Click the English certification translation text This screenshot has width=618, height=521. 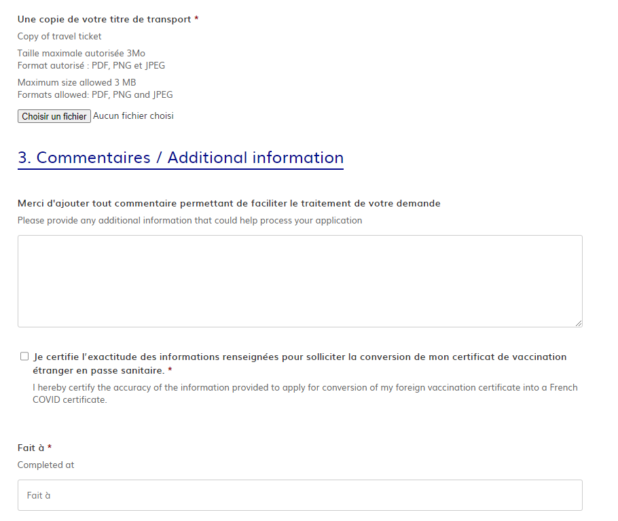pyautogui.click(x=305, y=387)
